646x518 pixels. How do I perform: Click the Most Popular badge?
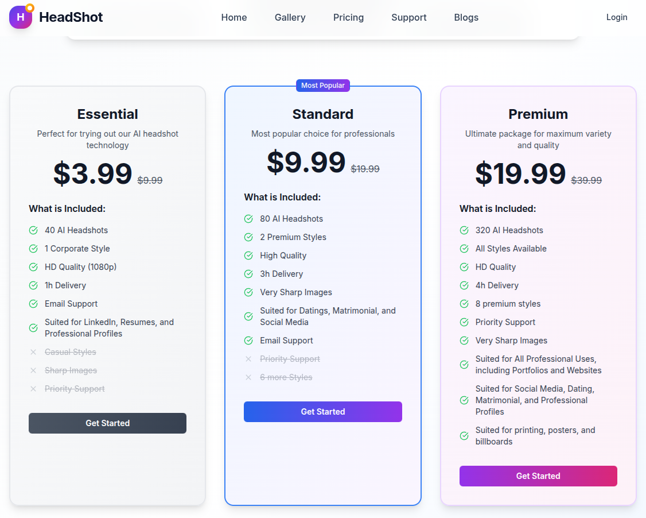tap(323, 86)
